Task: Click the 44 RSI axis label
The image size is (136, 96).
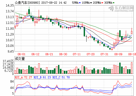Action: pos(12,88)
